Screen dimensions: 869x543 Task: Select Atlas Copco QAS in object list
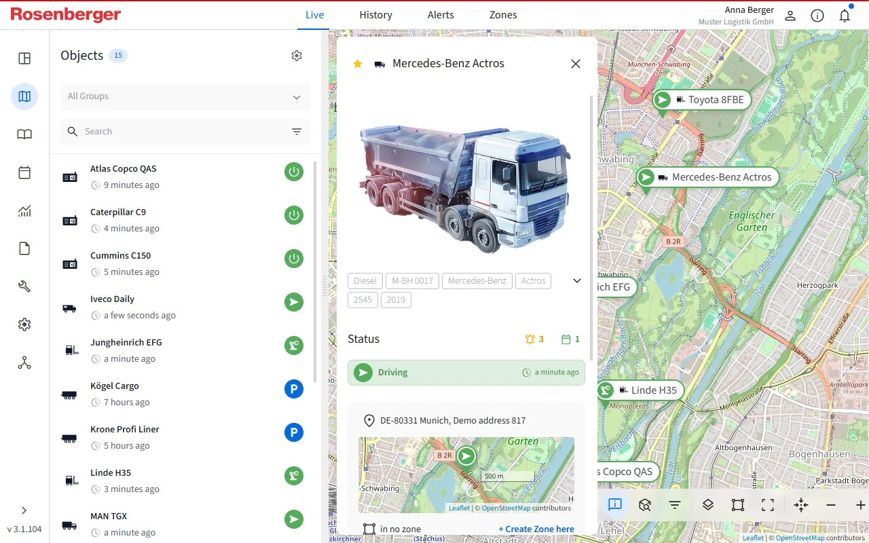tap(182, 176)
